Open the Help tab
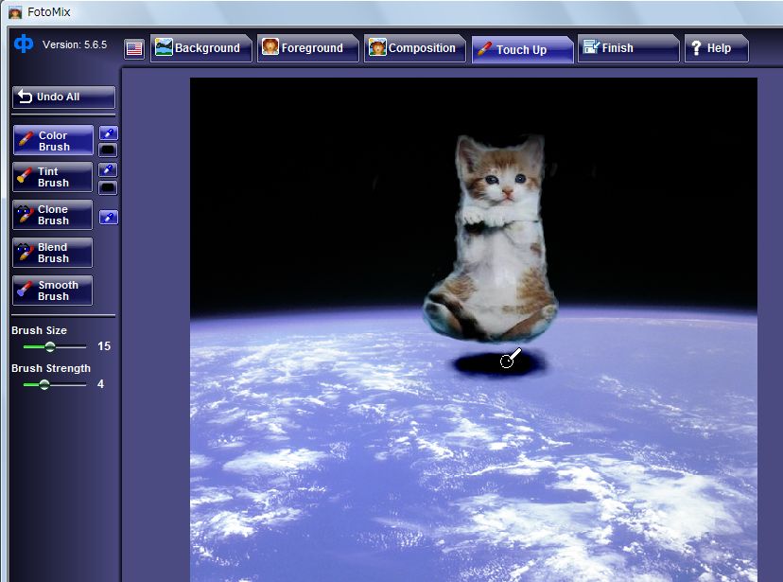Image resolution: width=783 pixels, height=582 pixels. pyautogui.click(x=716, y=48)
